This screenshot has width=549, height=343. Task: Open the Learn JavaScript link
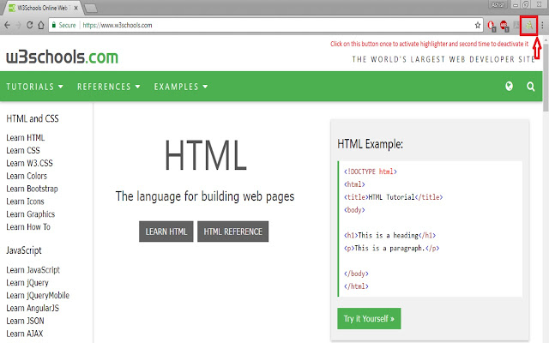[x=33, y=270]
